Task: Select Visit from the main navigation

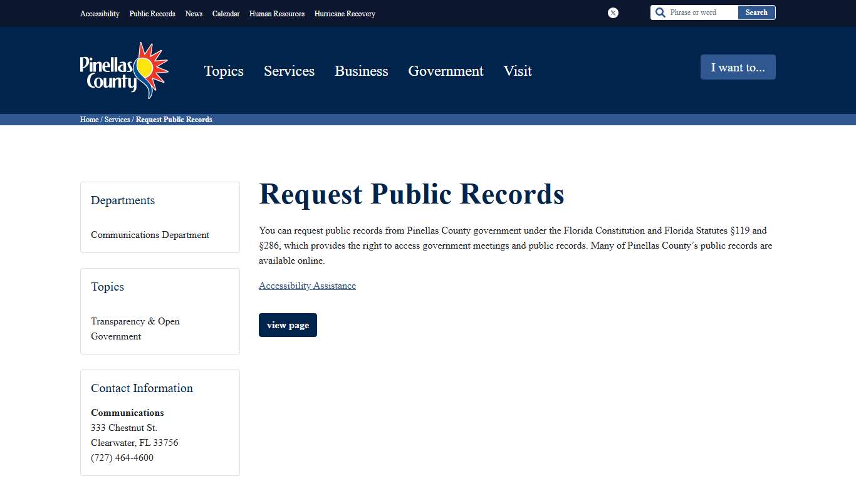Action: click(517, 71)
